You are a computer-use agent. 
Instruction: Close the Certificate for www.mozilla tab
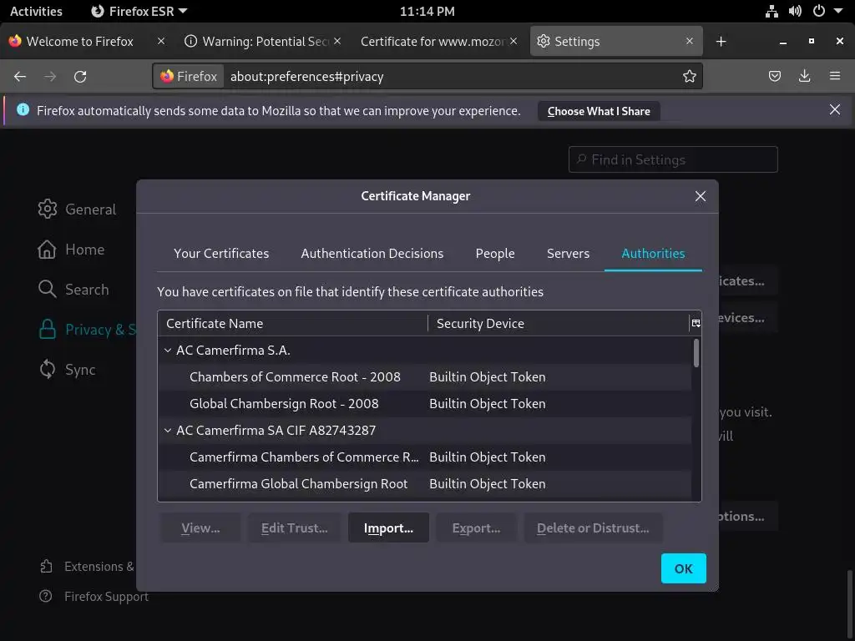(x=514, y=41)
